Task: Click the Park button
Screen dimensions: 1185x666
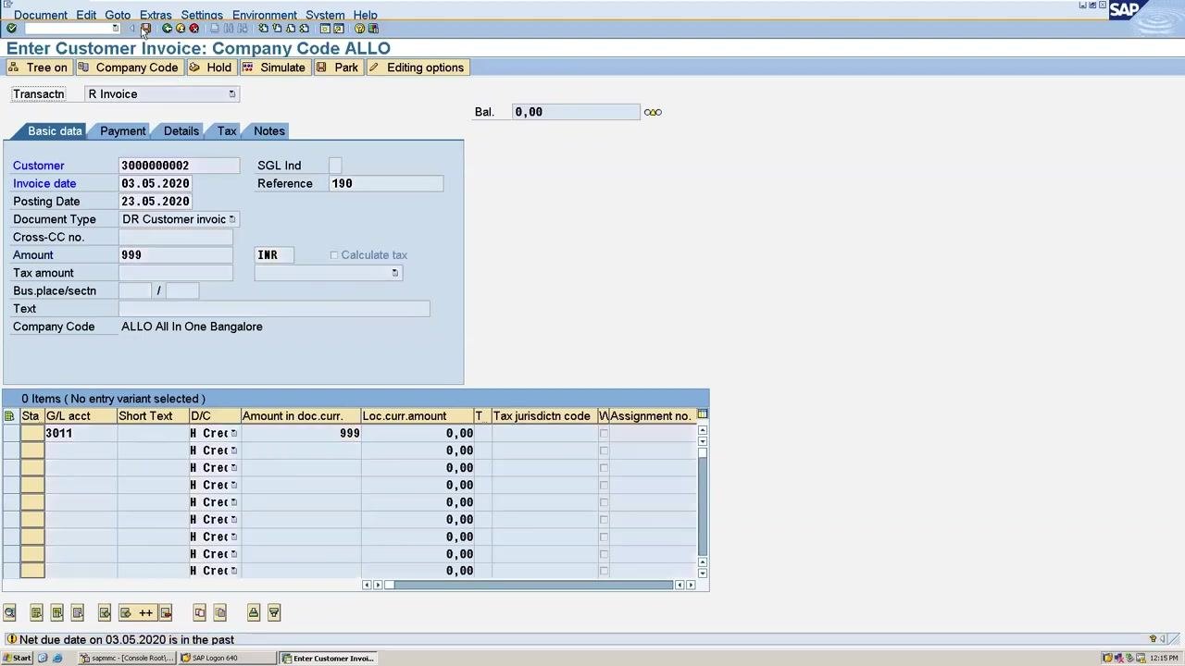Action: pyautogui.click(x=337, y=68)
